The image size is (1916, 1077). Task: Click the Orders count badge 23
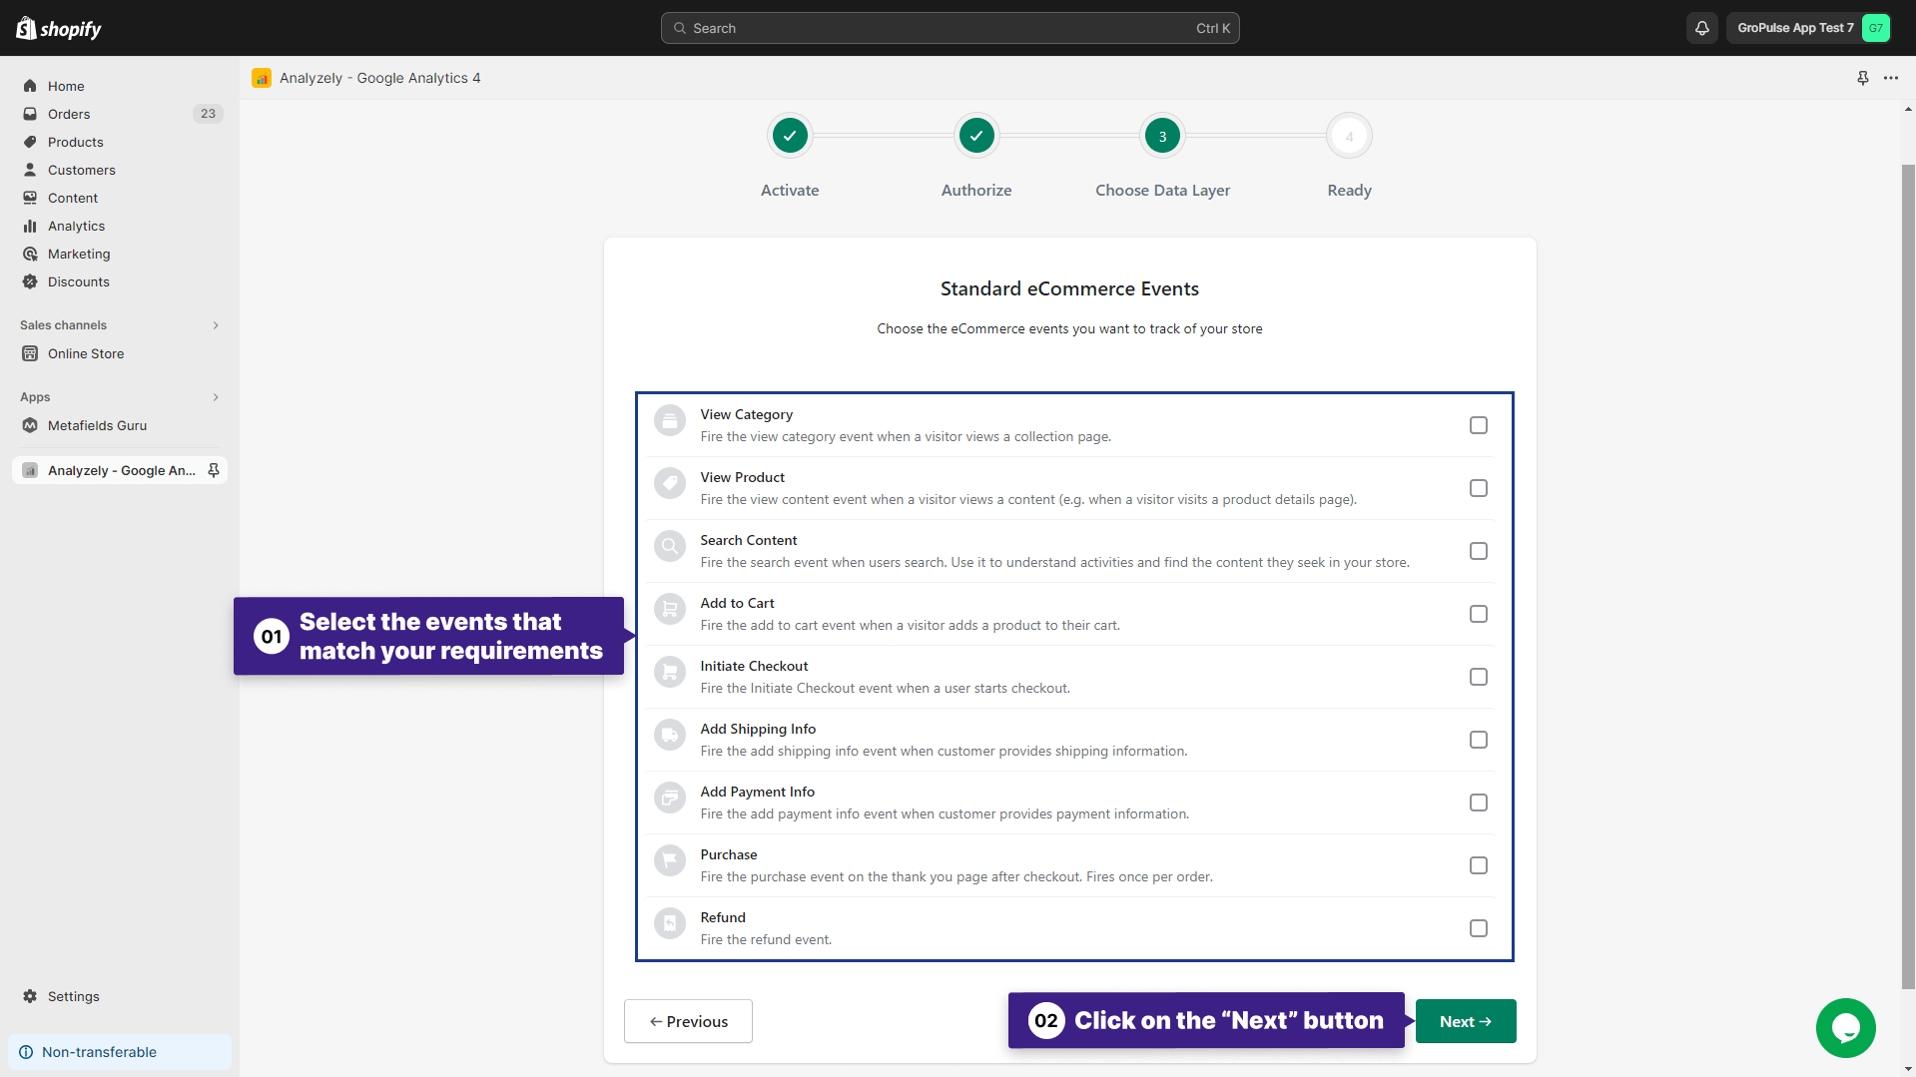pyautogui.click(x=208, y=114)
